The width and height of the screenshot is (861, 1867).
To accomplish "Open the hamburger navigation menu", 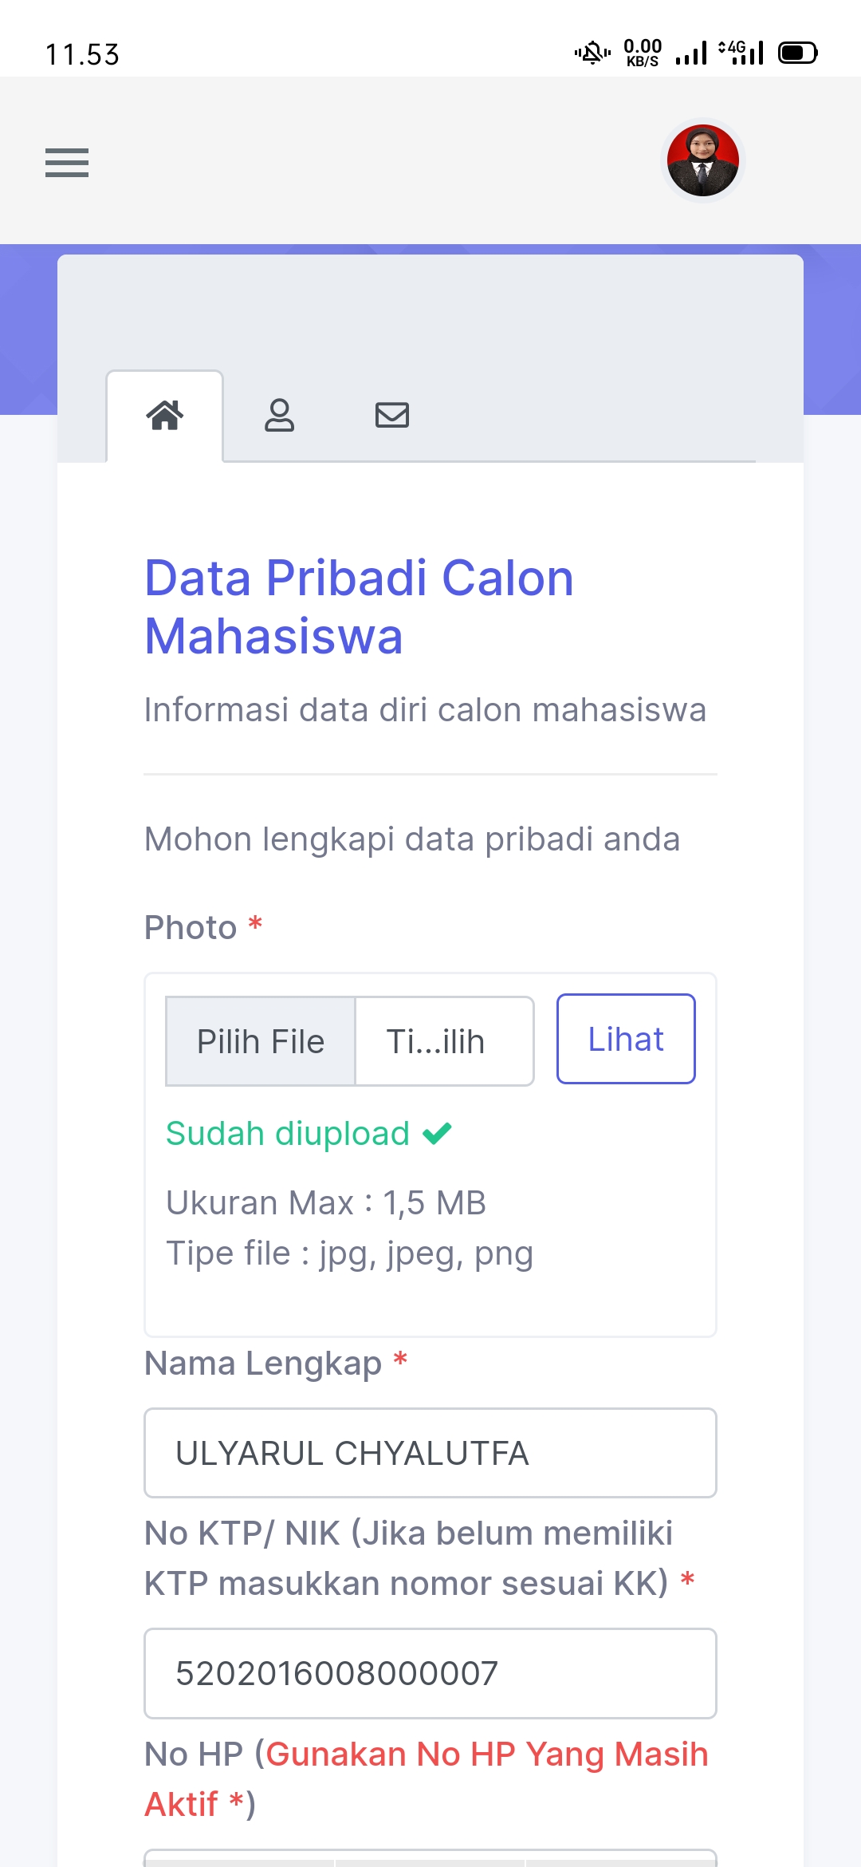I will [x=67, y=163].
